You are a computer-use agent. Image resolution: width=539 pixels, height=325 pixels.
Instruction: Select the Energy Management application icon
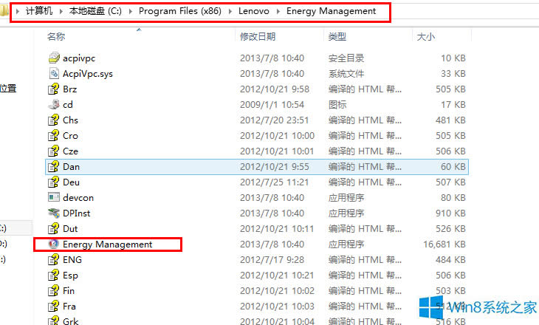(x=54, y=244)
